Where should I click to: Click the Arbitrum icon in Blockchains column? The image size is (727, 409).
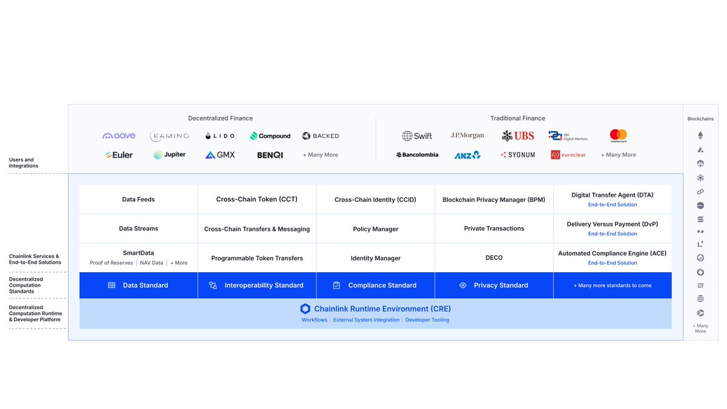(x=700, y=164)
